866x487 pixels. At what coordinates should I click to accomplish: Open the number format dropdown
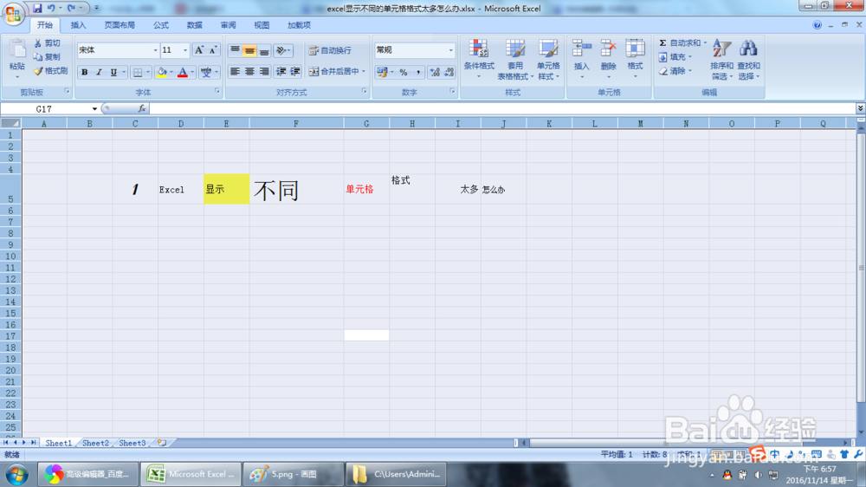point(450,50)
